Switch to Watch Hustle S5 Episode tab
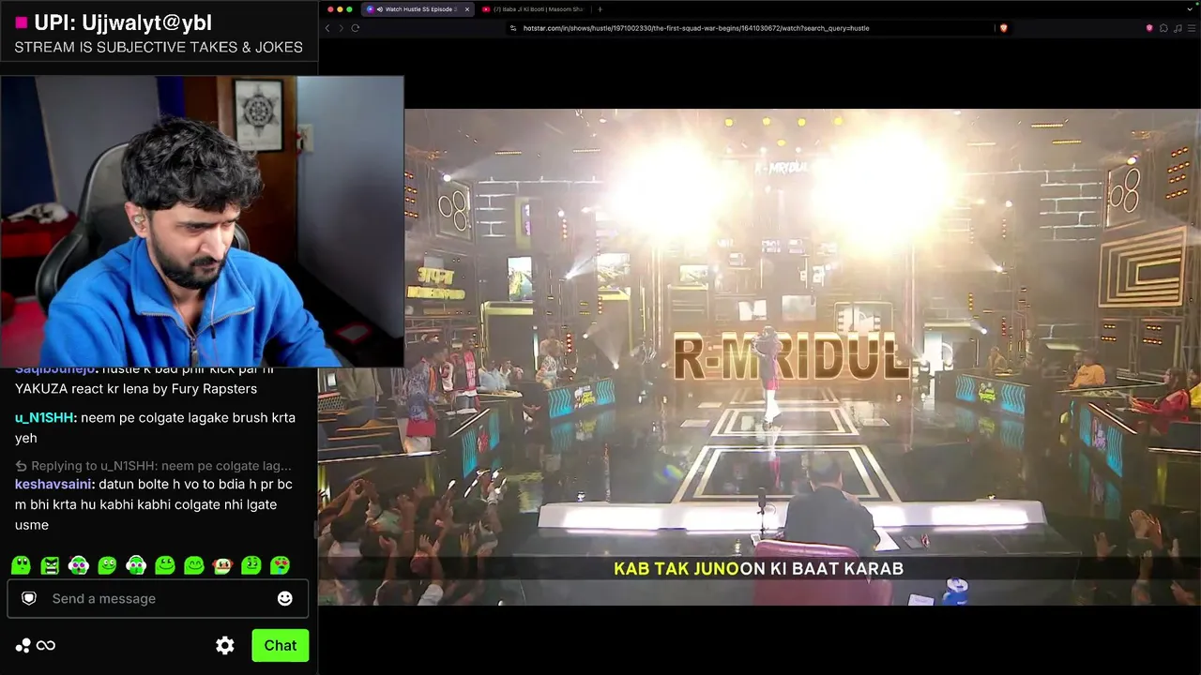 click(417, 9)
